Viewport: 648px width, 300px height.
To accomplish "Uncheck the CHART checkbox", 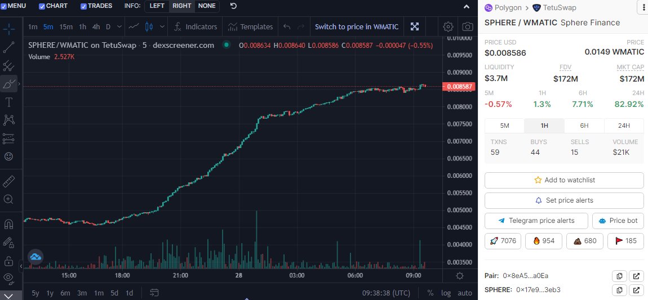I will click(x=42, y=6).
